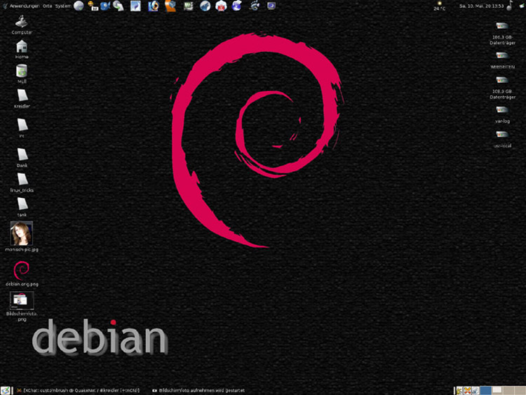Click the weather applet showing 24 °C

(x=439, y=6)
